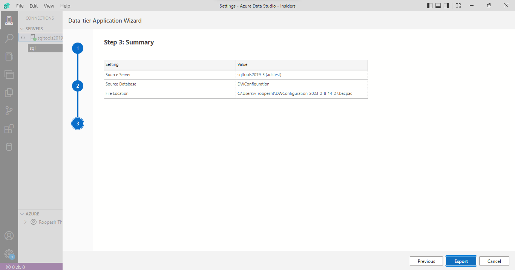Open the Search view
Screen dimensions: 515x270
pos(9,38)
